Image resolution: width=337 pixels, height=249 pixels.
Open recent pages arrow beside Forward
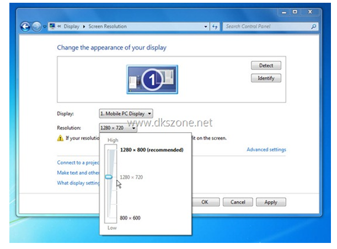pos(45,27)
